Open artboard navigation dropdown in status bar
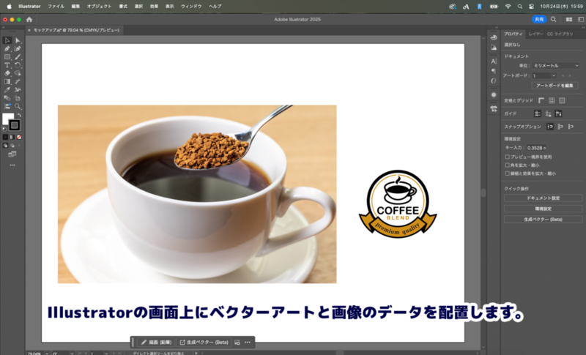The width and height of the screenshot is (586, 355). point(106,353)
